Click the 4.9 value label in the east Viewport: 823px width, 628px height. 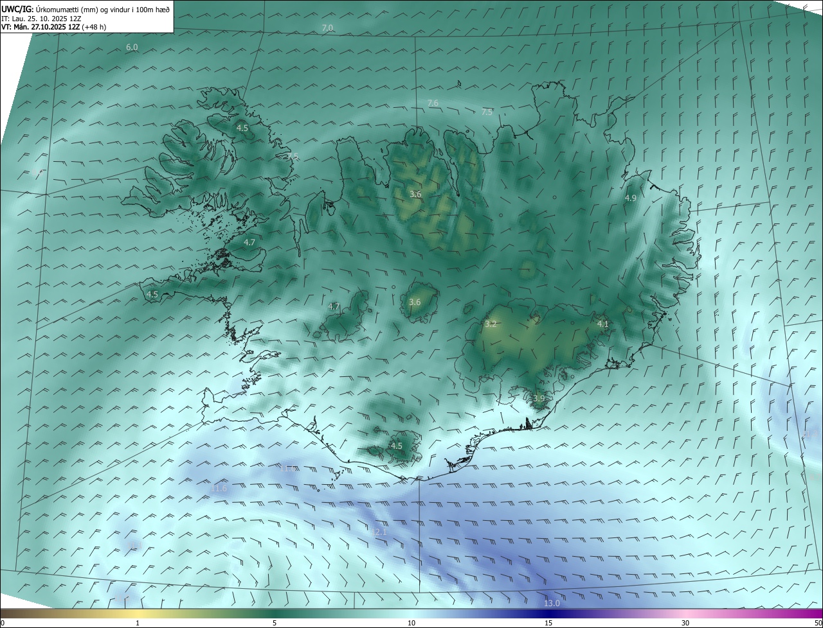point(630,198)
